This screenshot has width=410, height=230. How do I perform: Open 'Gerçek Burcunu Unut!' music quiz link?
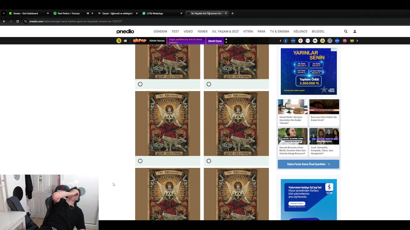292,150
